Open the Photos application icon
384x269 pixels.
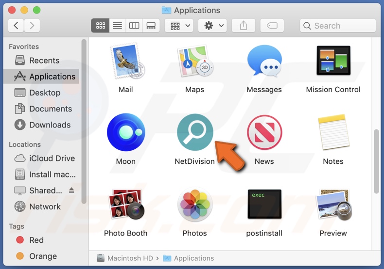click(195, 204)
